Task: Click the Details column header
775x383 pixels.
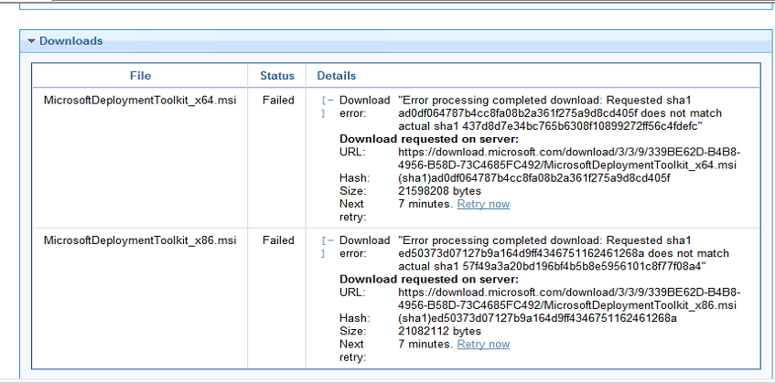Action: [337, 76]
